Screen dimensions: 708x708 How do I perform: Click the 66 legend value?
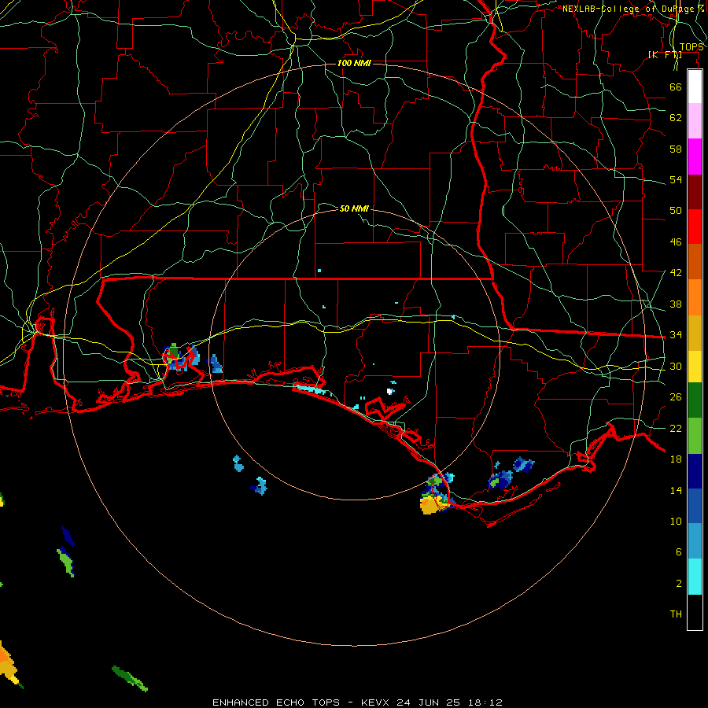click(x=676, y=87)
